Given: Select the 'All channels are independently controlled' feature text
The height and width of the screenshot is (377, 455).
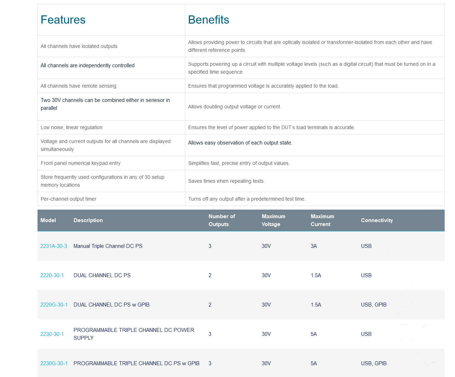Looking at the screenshot, I should coord(87,65).
